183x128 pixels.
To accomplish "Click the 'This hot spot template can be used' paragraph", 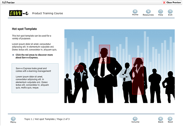I will pyautogui.click(x=32, y=37).
